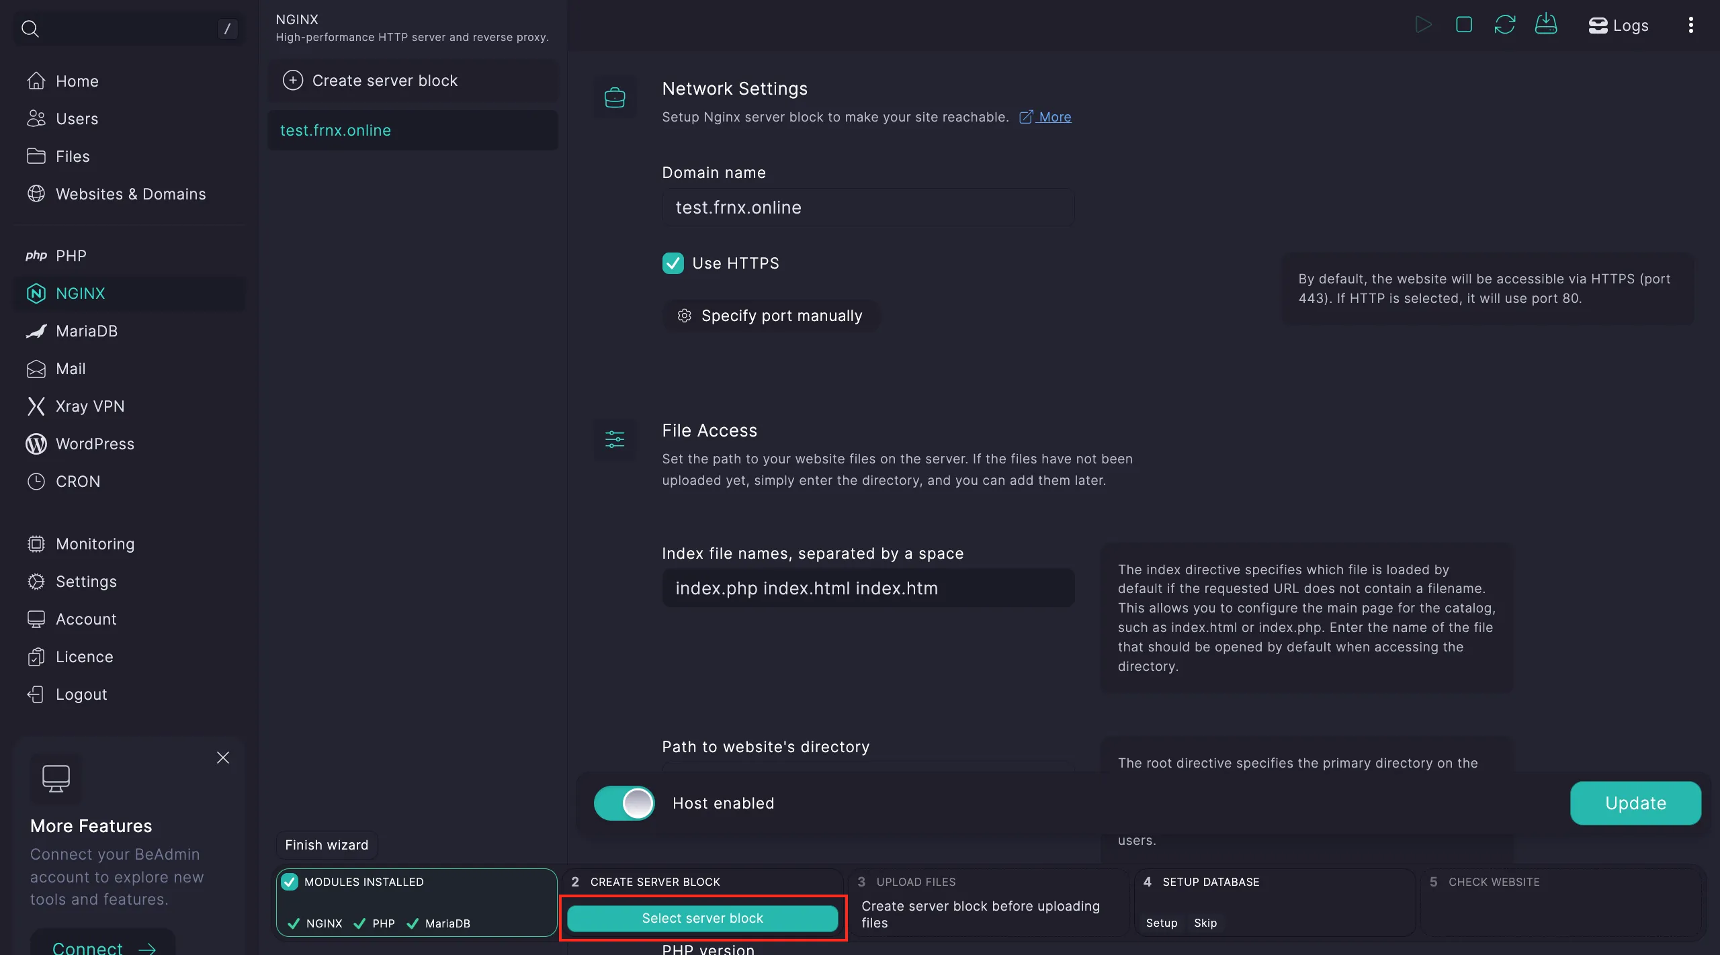Uncheck the Use HTTPS checkbox
Screen dimensions: 1720x955
(673, 263)
